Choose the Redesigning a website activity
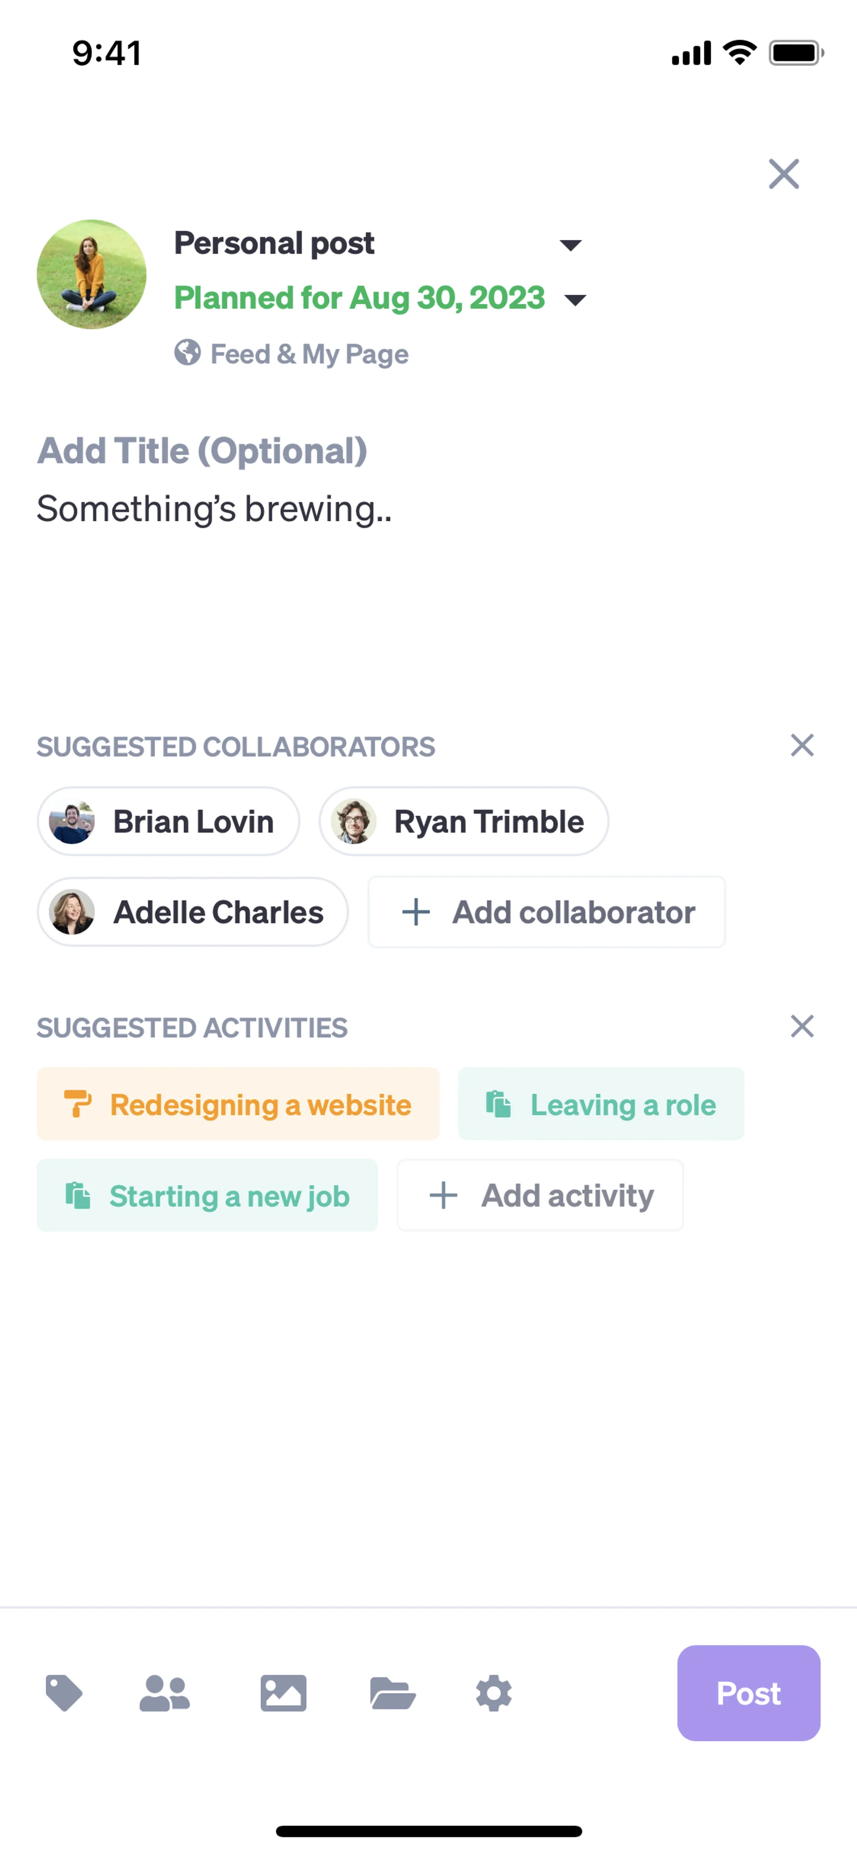 [238, 1104]
